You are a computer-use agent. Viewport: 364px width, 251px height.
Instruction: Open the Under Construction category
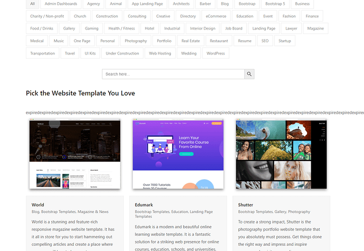point(122,53)
